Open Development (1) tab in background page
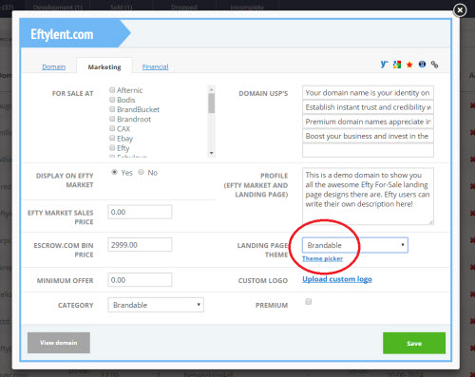475x377 pixels. [58, 7]
